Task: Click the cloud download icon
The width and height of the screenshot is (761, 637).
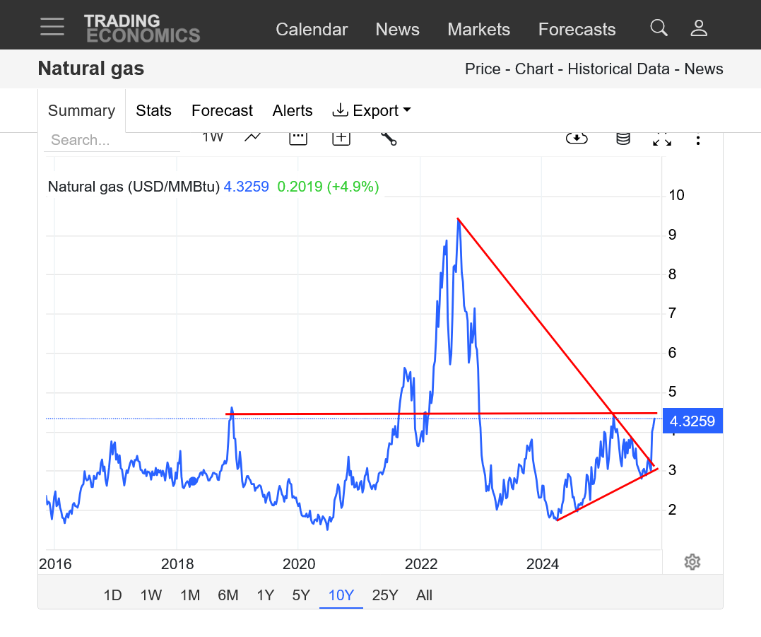Action: point(577,139)
